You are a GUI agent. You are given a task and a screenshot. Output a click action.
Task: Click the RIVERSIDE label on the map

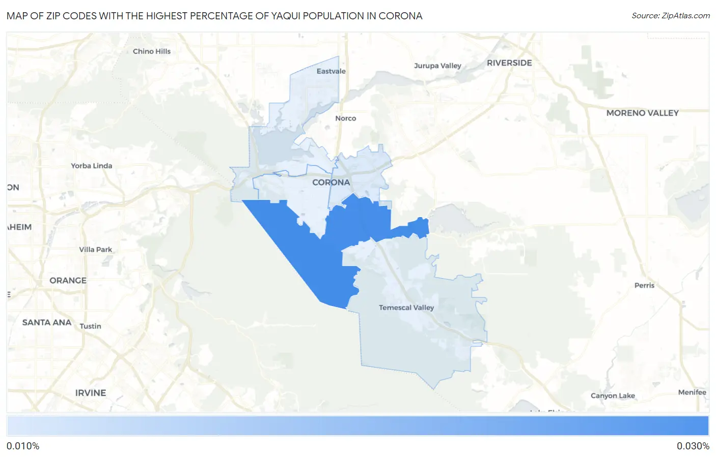point(509,63)
